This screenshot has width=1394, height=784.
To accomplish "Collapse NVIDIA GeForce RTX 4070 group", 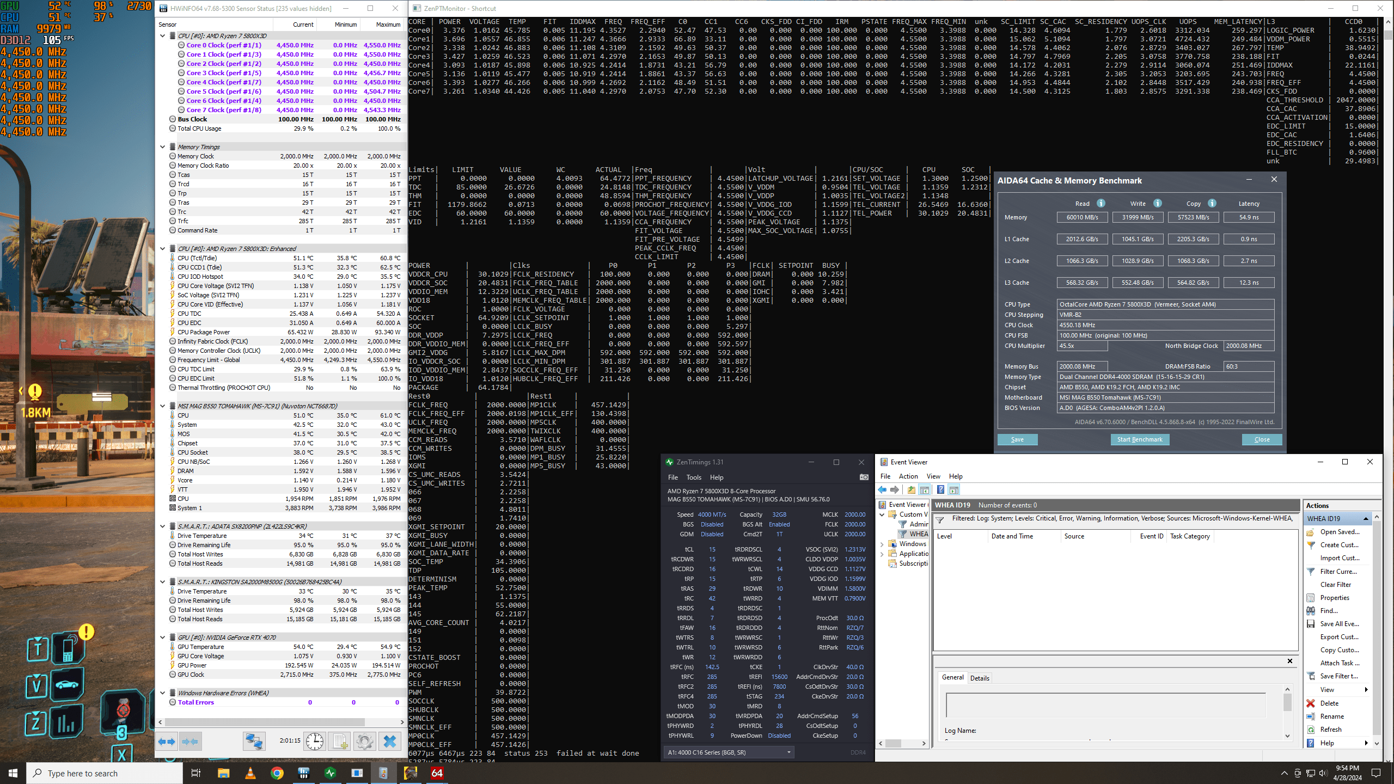I will click(x=162, y=638).
